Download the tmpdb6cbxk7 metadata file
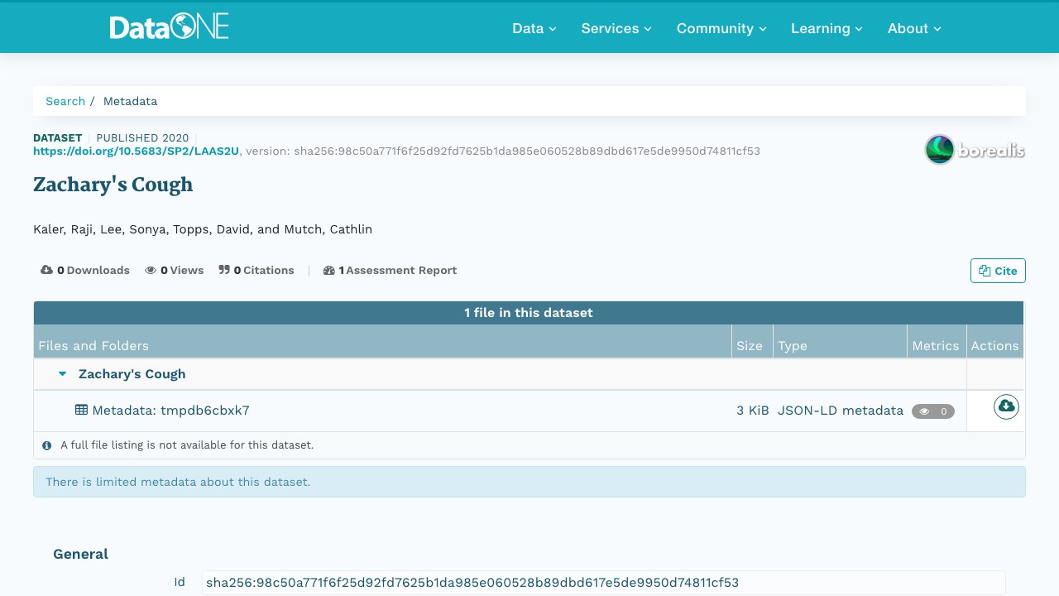The image size is (1059, 596). 1006,406
